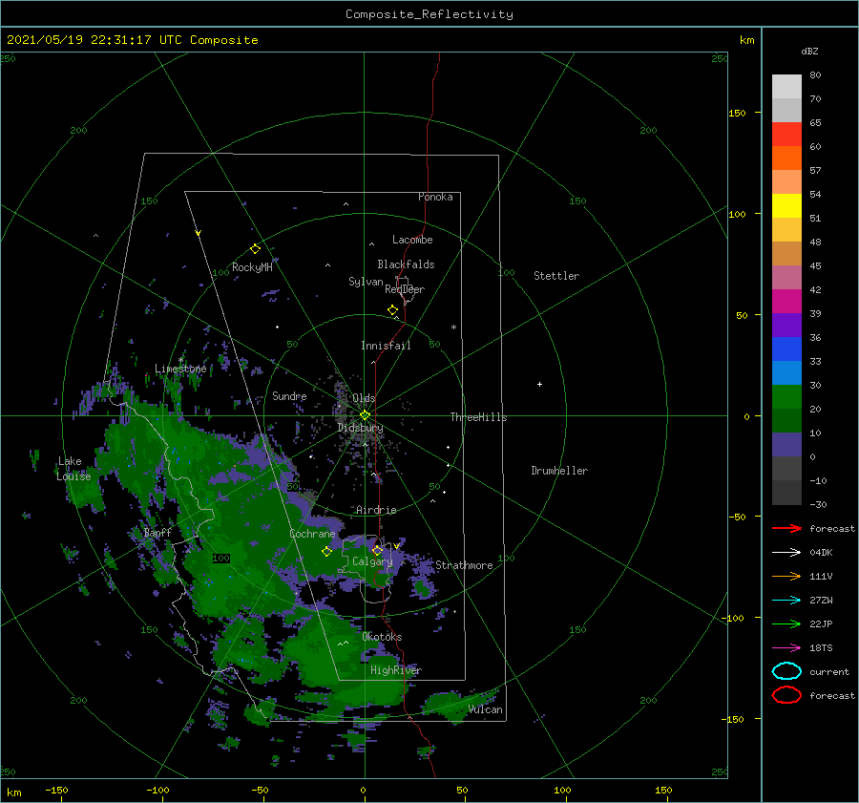Pick the blue 33-36 dBZ swatch

[x=786, y=349]
